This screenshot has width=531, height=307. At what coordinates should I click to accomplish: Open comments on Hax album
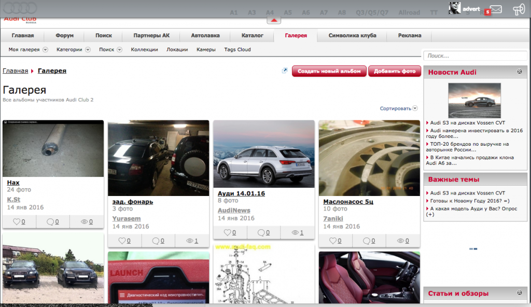[50, 221]
